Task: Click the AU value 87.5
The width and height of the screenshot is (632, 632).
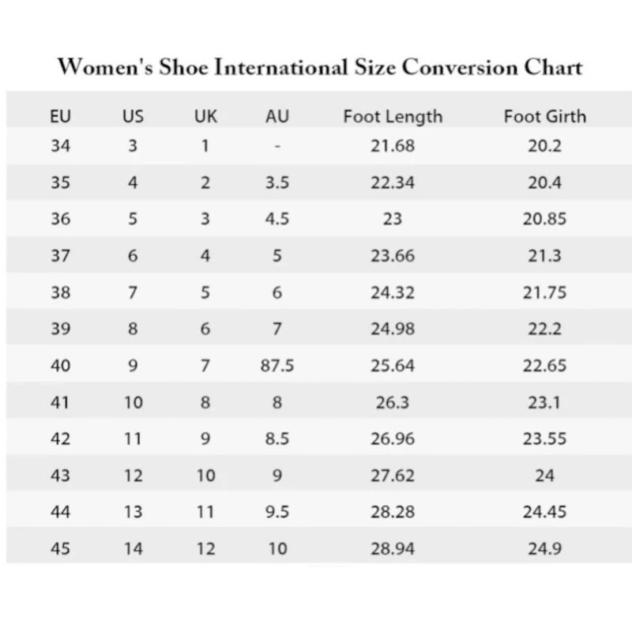Action: [x=277, y=366]
